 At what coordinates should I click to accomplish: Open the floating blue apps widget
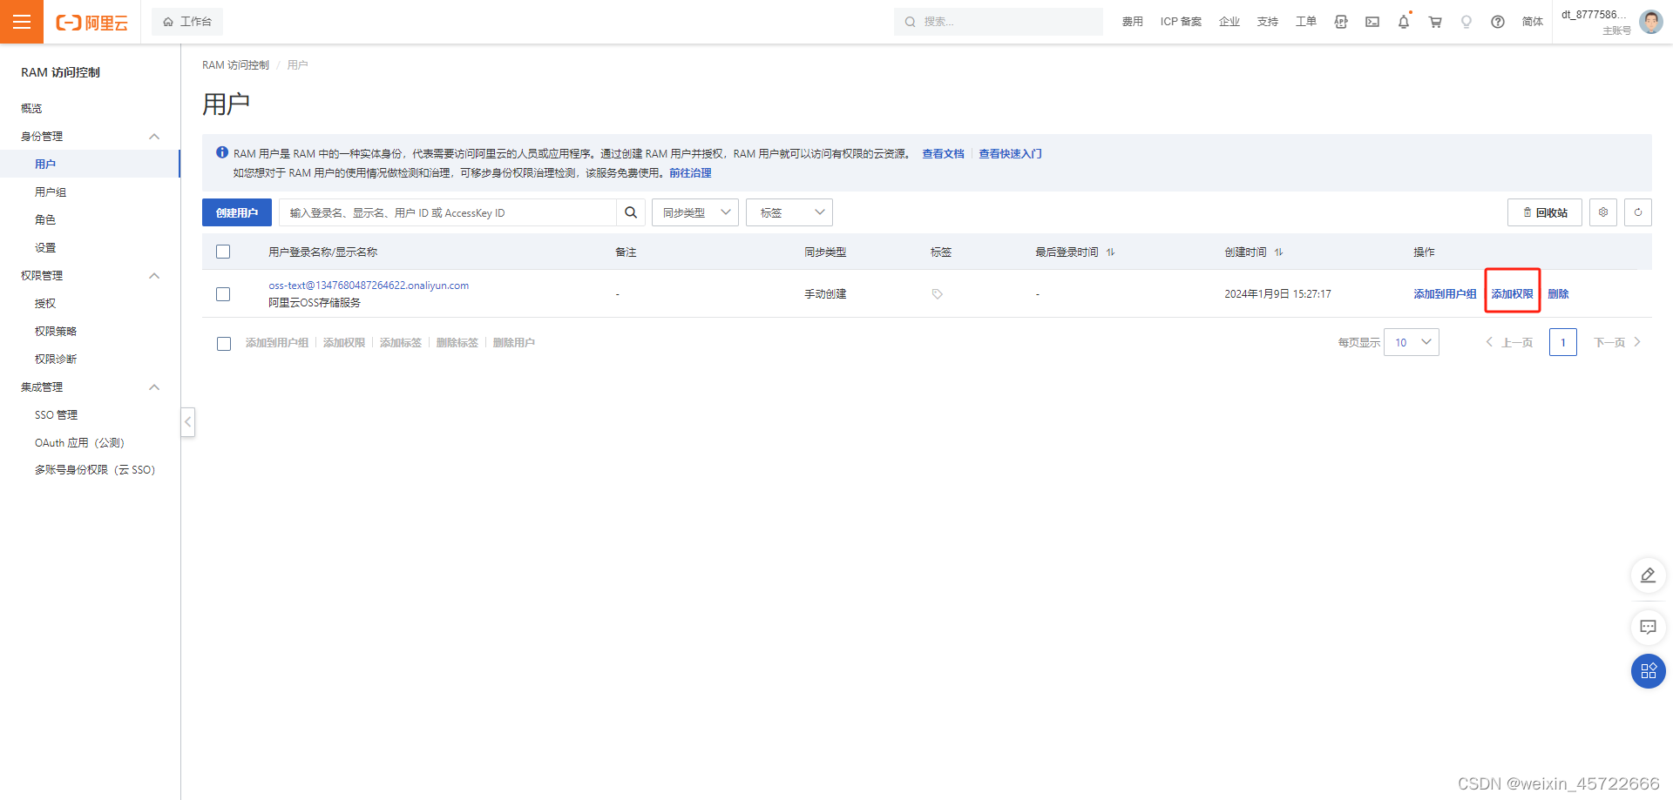pyautogui.click(x=1649, y=671)
